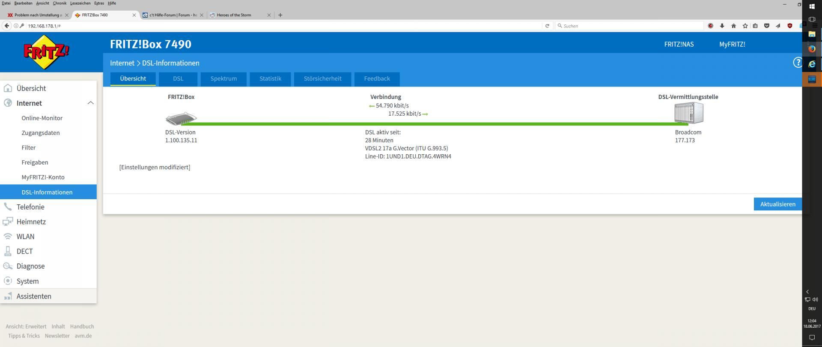Click the DSL-Vermittlungsstelle rack image
This screenshot has height=347, width=822.
(688, 114)
